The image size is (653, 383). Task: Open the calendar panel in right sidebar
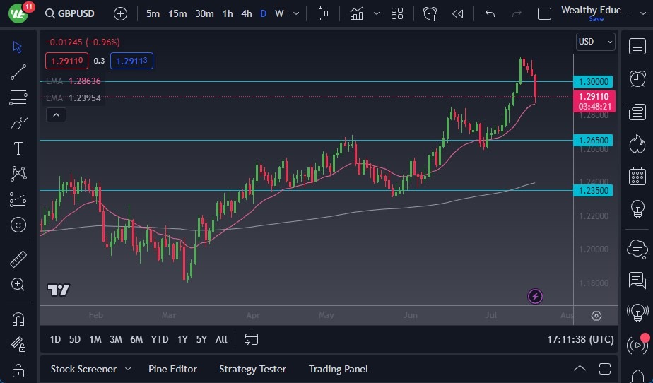click(637, 176)
